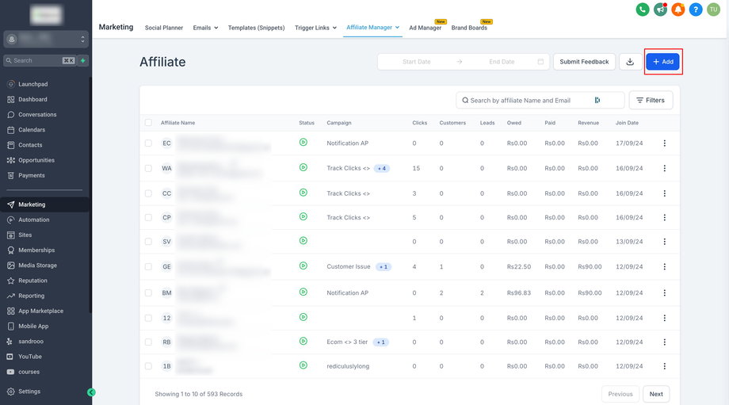This screenshot has height=405, width=729.
Task: Expand the Affiliate Manager dropdown
Action: click(x=372, y=28)
